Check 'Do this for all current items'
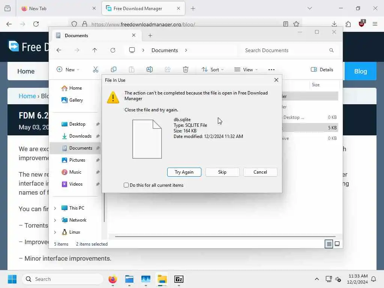 (x=126, y=185)
